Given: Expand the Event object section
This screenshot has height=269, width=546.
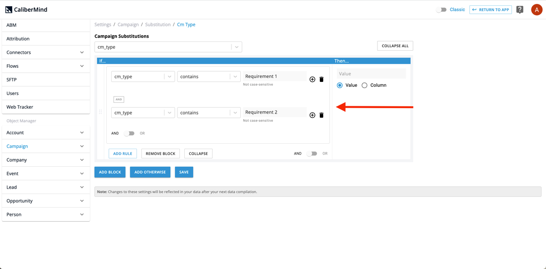Looking at the screenshot, I should click(46, 173).
